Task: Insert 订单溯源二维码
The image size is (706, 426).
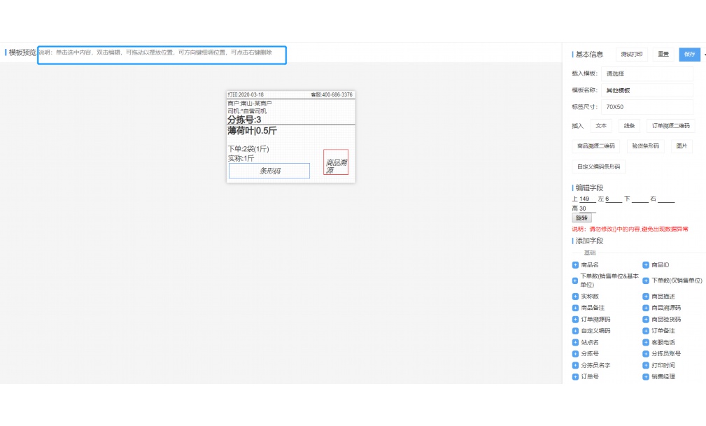Action: [x=671, y=126]
